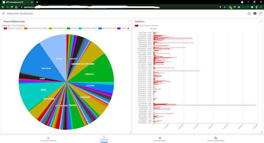
Task: Open the blue feather extension icon
Action: (248, 7)
